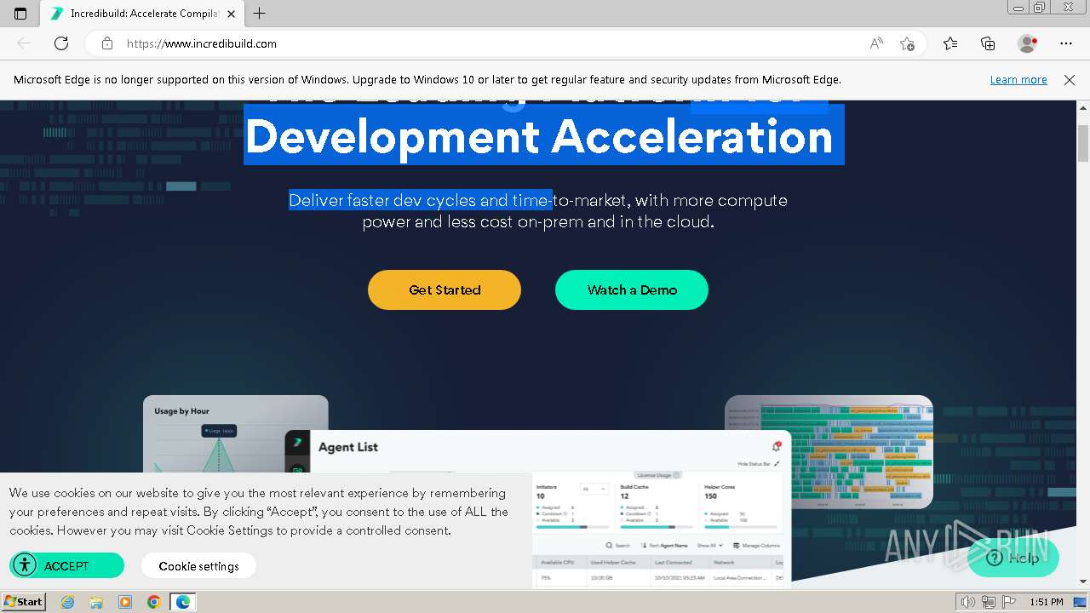The height and width of the screenshot is (613, 1090).
Task: Reload the Incredibuild page
Action: coord(61,43)
